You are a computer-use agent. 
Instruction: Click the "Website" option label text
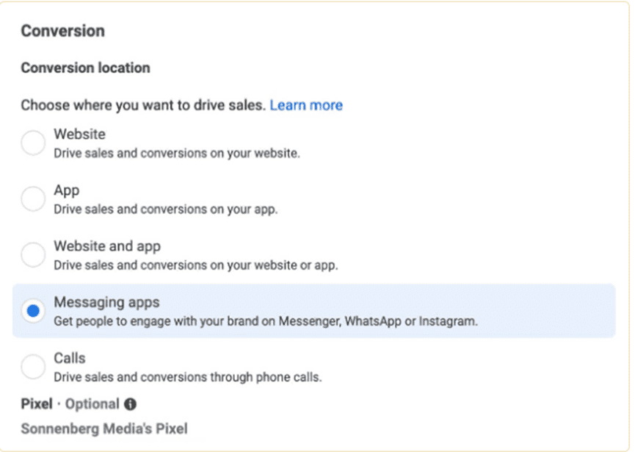pyautogui.click(x=79, y=134)
